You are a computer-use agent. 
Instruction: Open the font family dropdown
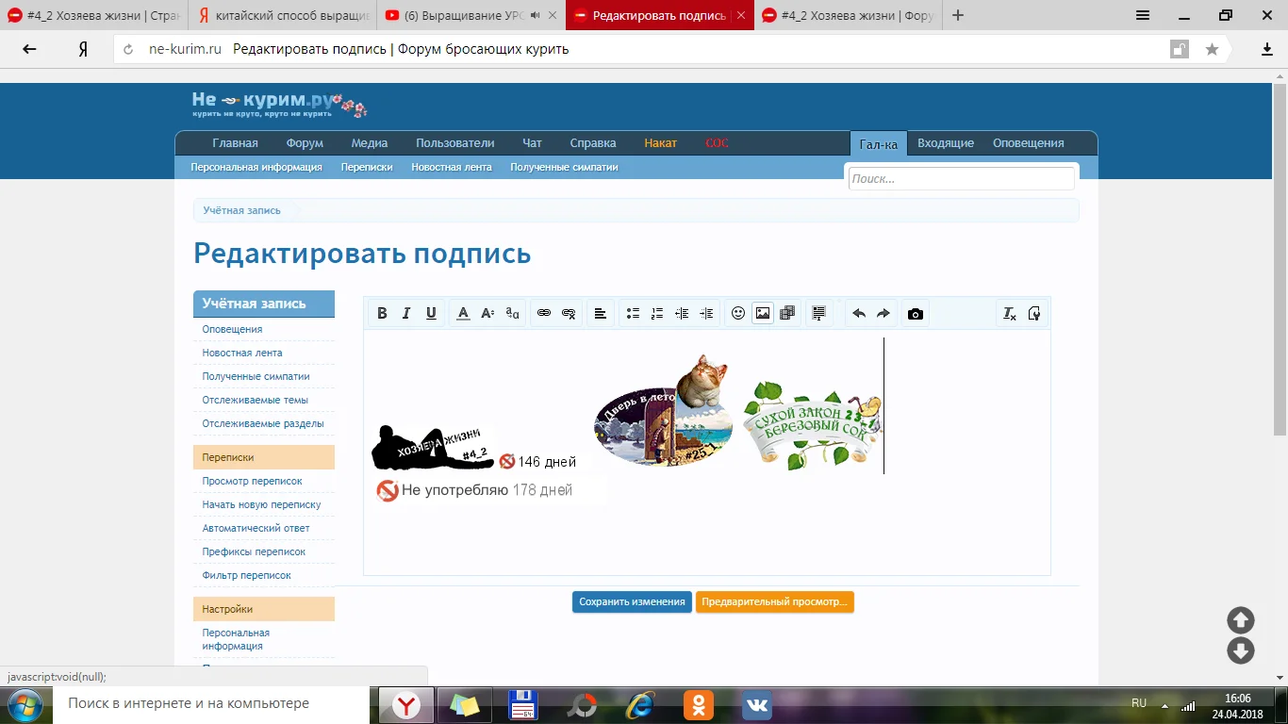512,314
